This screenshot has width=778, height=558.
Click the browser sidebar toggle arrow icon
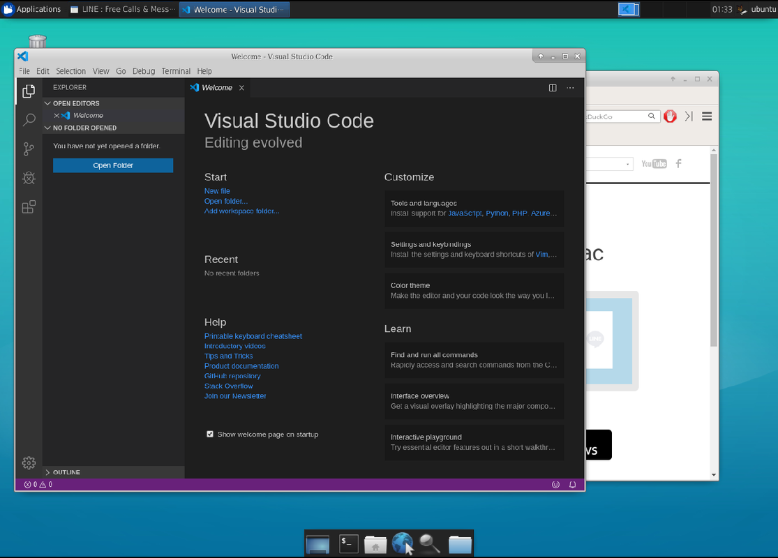tap(689, 116)
